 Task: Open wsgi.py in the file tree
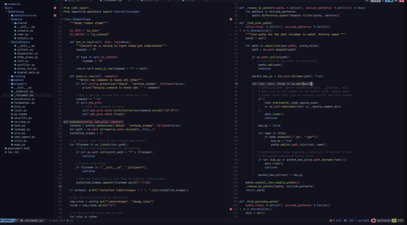pos(20,145)
